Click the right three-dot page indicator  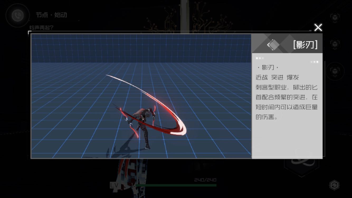(314, 62)
